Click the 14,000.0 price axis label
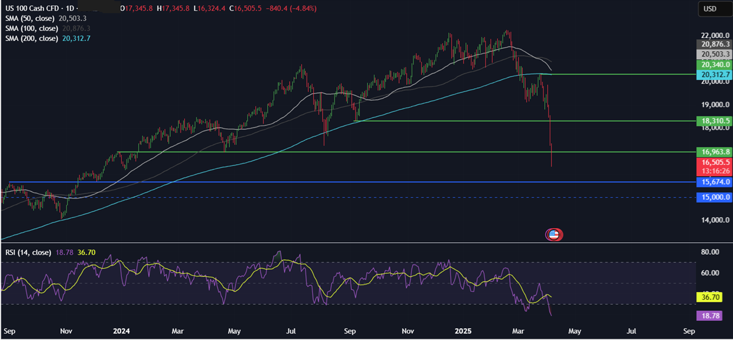This screenshot has height=340, width=733. [716, 220]
